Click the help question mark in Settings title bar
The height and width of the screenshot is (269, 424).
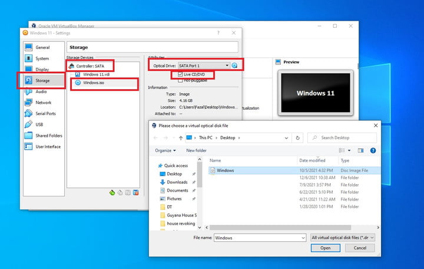(218, 33)
